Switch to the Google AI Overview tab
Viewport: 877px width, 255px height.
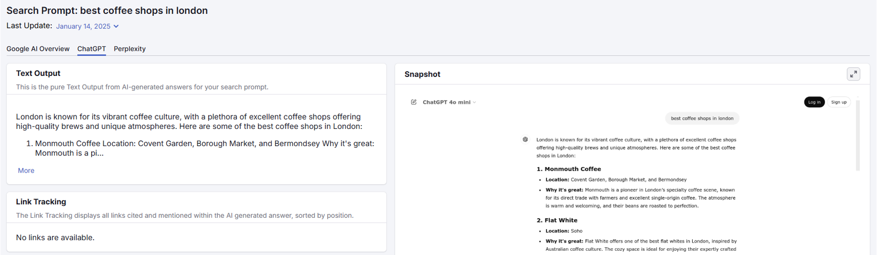tap(38, 49)
